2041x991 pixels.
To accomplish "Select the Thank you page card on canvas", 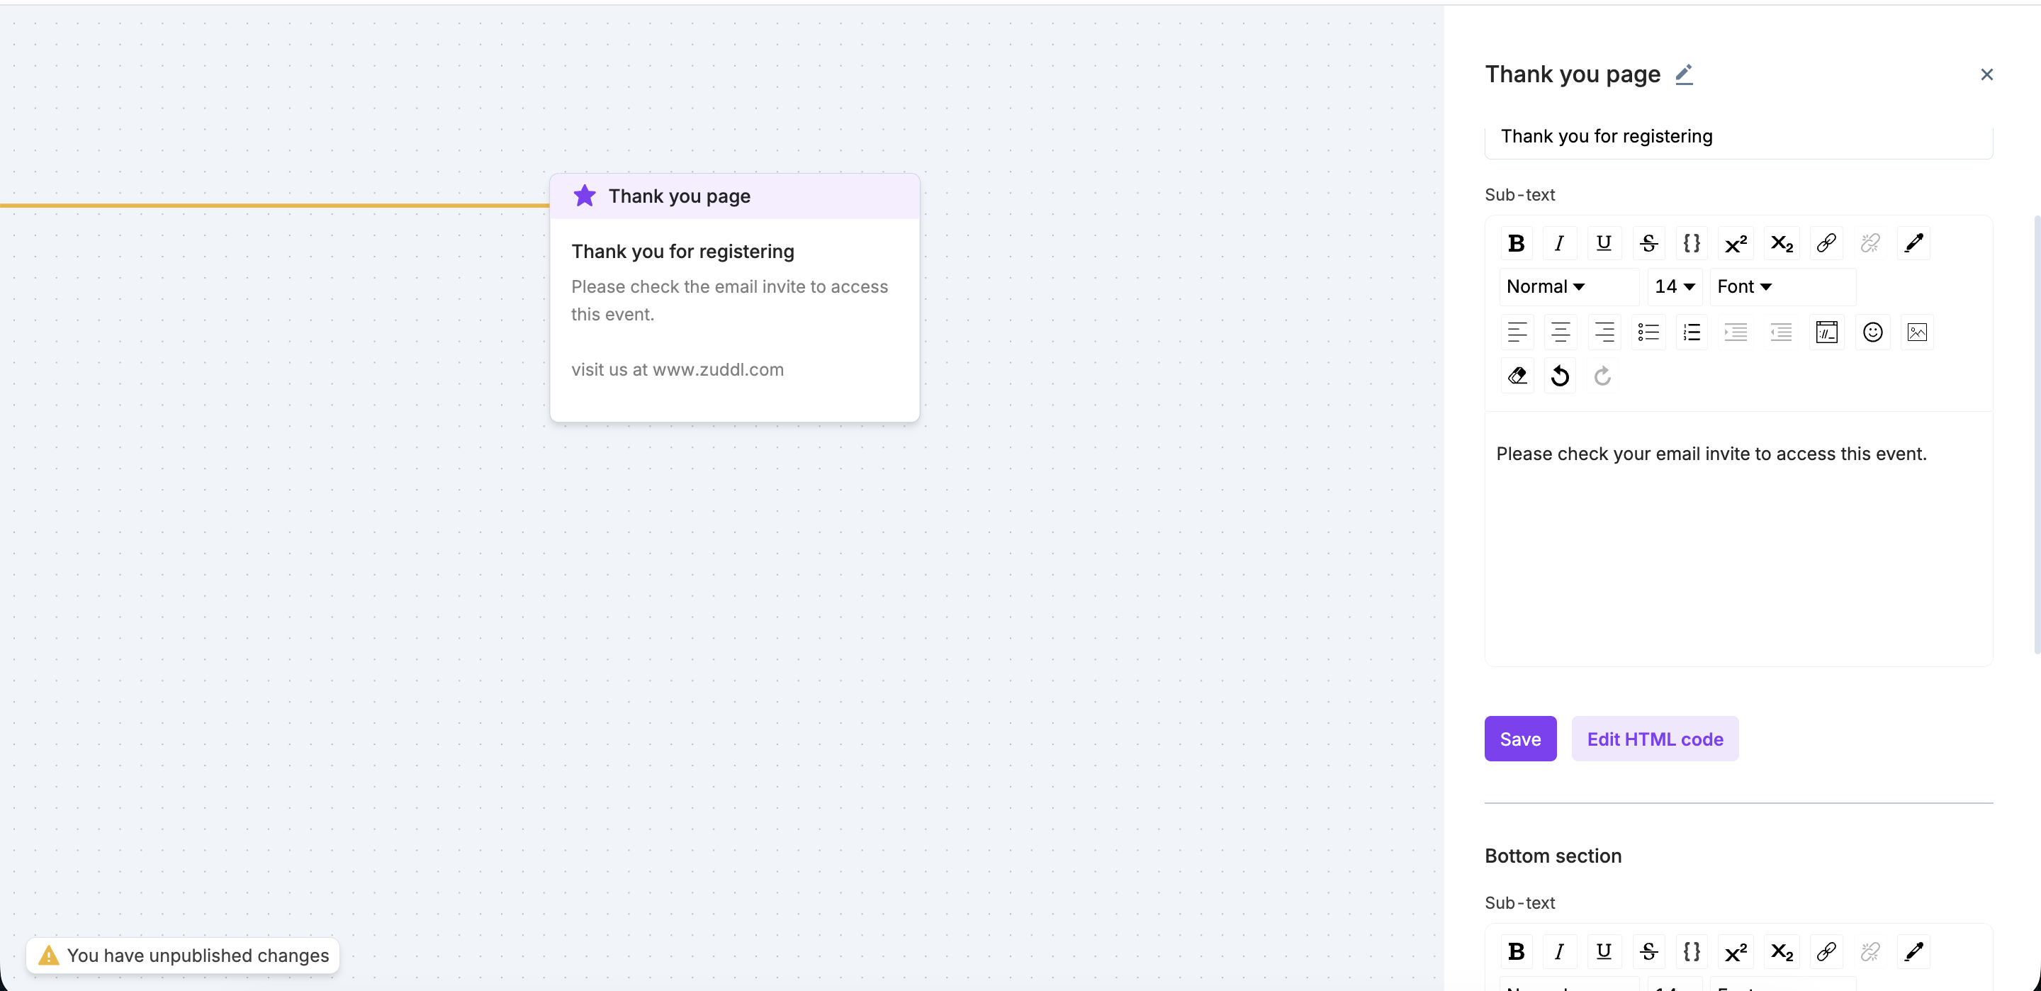I will (733, 297).
